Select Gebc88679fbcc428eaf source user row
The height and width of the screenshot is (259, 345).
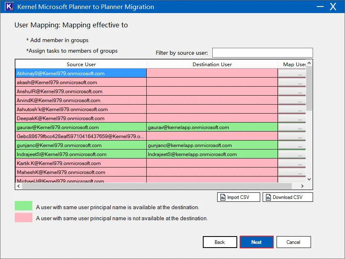point(81,136)
